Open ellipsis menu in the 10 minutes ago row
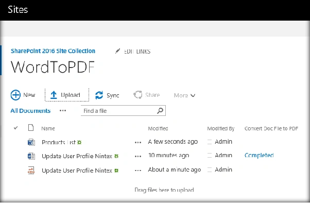The height and width of the screenshot is (203, 310). click(x=138, y=156)
